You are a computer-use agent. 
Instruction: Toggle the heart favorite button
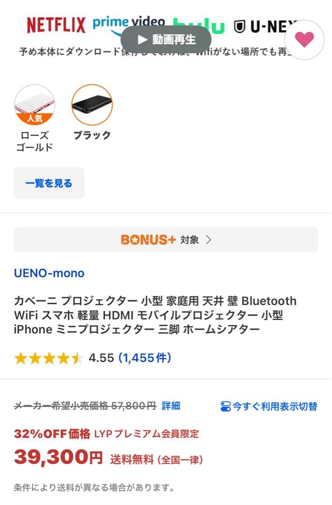304,40
